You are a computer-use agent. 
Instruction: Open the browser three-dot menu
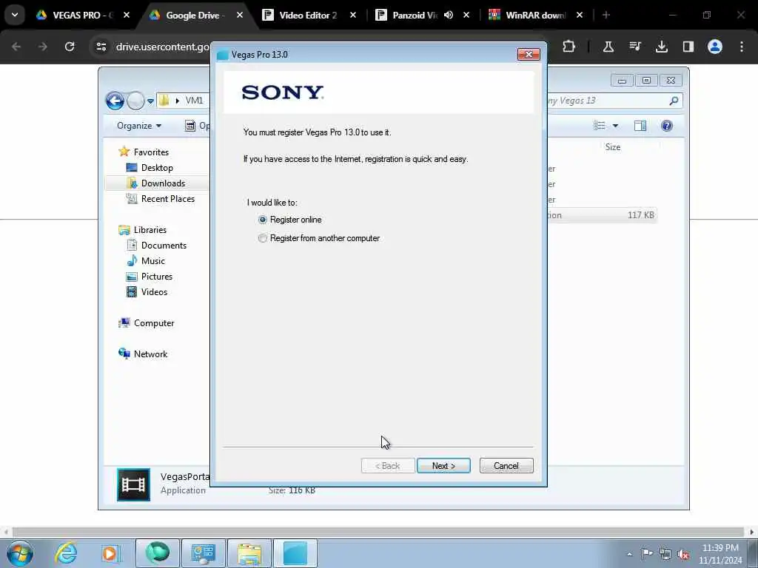click(x=742, y=47)
